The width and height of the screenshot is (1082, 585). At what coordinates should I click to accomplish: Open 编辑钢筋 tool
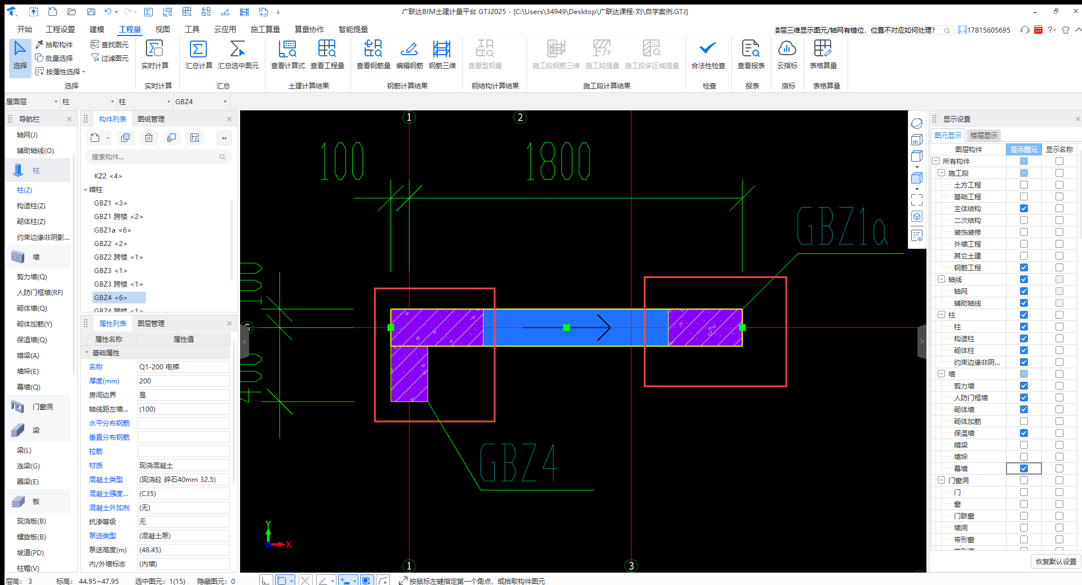click(x=409, y=55)
